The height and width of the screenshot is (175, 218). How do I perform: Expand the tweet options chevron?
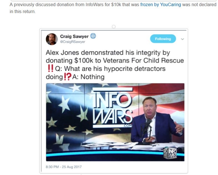(x=182, y=39)
